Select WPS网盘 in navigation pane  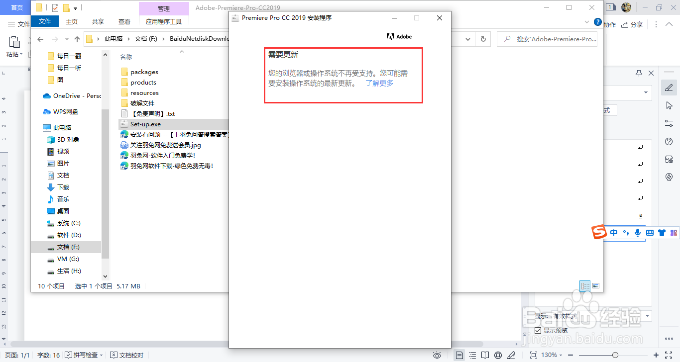[x=60, y=112]
